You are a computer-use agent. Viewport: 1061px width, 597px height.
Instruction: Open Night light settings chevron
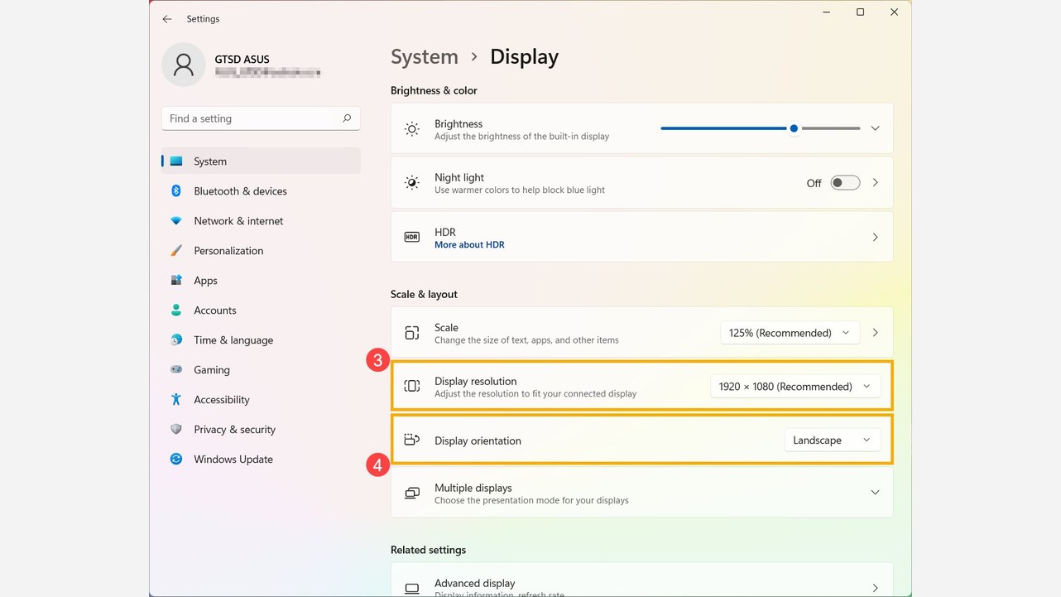pyautogui.click(x=875, y=183)
